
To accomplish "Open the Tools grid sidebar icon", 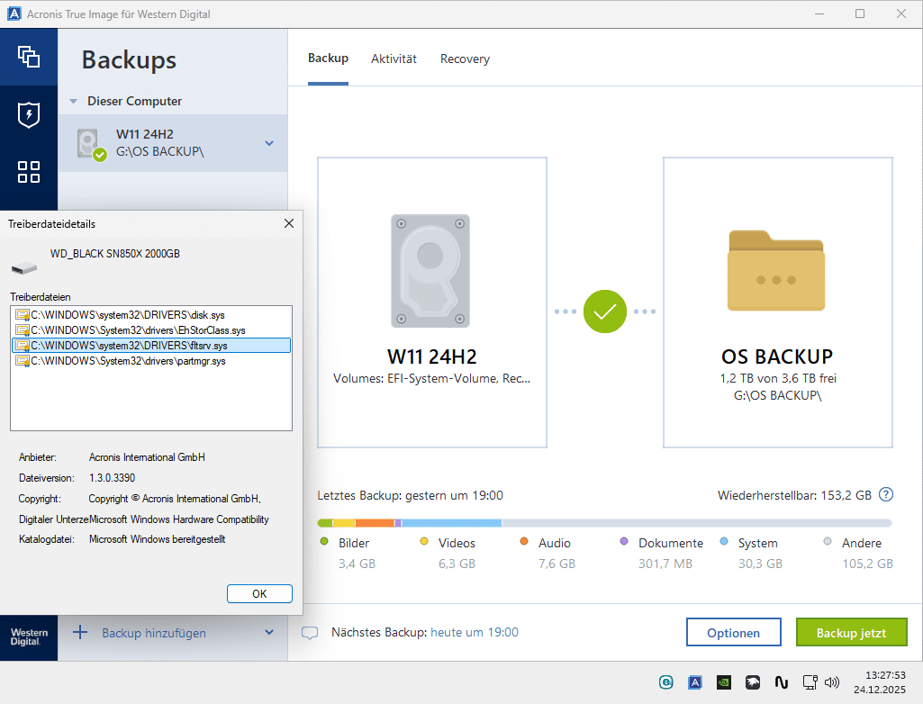I will (29, 172).
